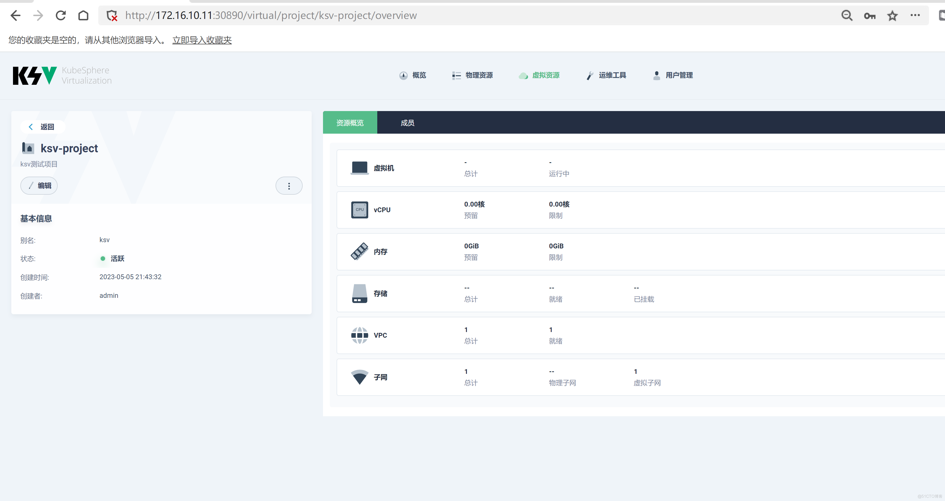This screenshot has height=501, width=945.
Task: Click the insecure site shield icon
Action: [112, 16]
